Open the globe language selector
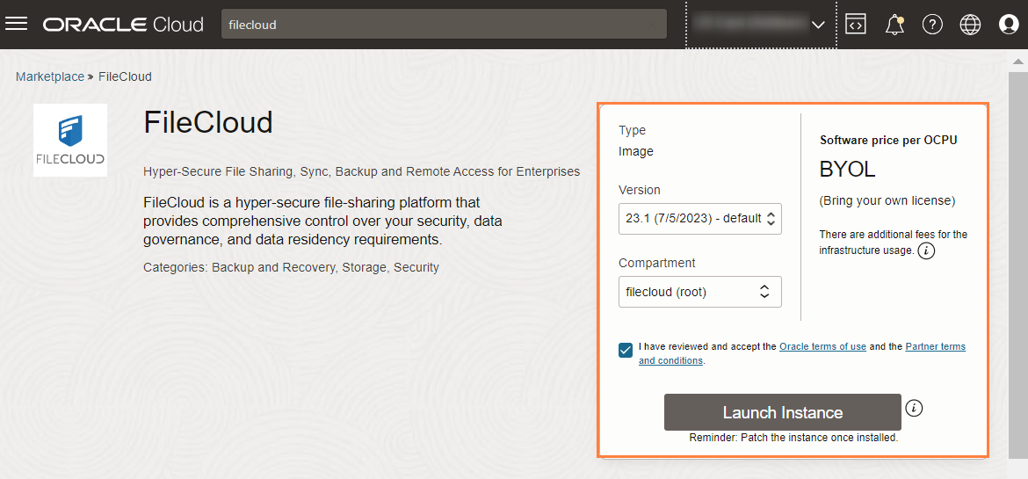This screenshot has height=479, width=1028. point(970,25)
